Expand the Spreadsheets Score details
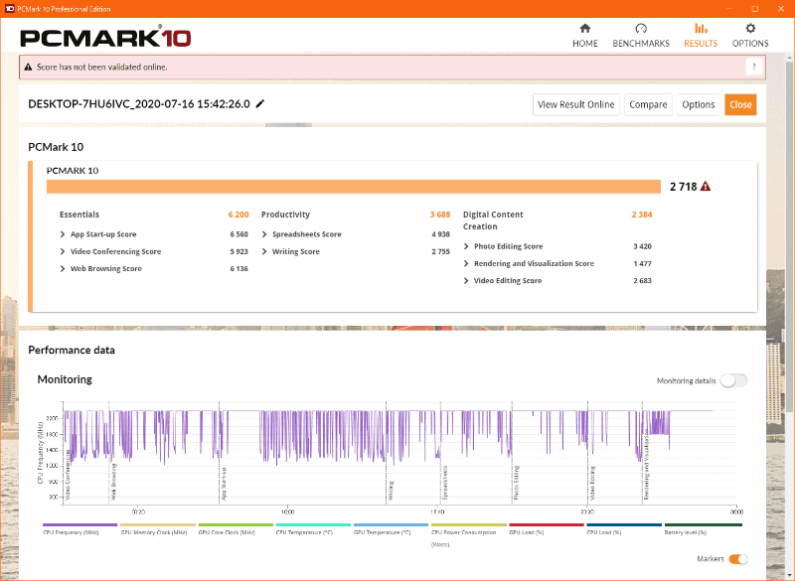The width and height of the screenshot is (795, 581). 264,234
